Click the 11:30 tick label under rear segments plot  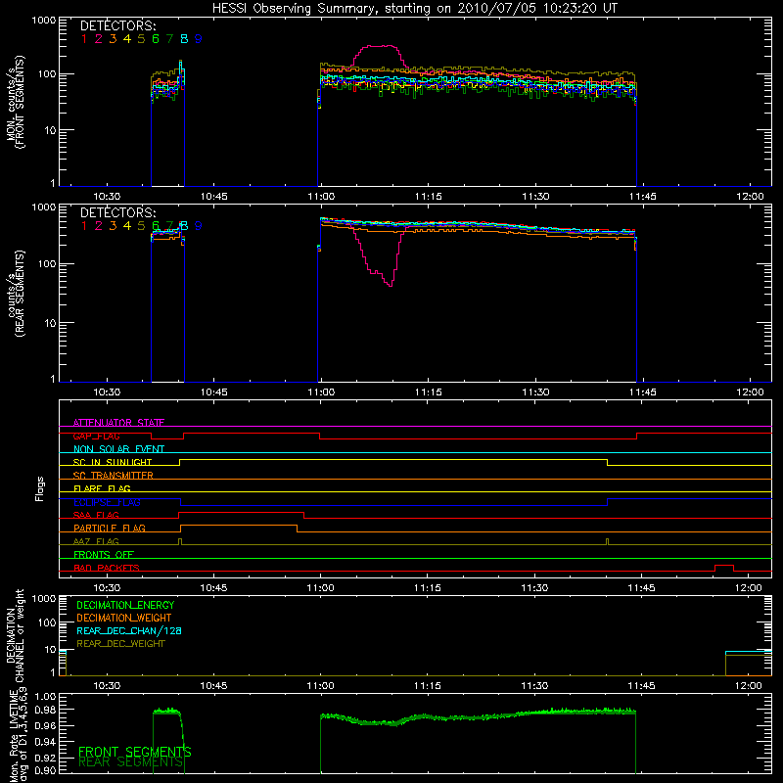click(x=535, y=392)
